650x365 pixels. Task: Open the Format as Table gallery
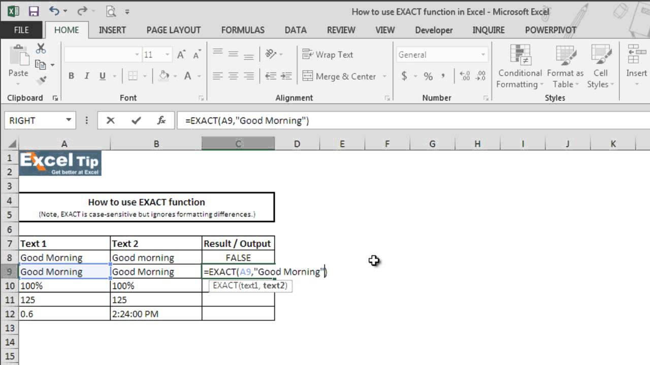565,67
